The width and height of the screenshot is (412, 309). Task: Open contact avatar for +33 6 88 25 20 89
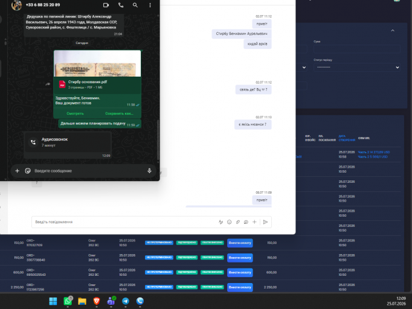point(16,5)
